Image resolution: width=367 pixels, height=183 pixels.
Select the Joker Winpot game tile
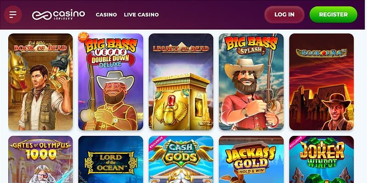[322, 159]
